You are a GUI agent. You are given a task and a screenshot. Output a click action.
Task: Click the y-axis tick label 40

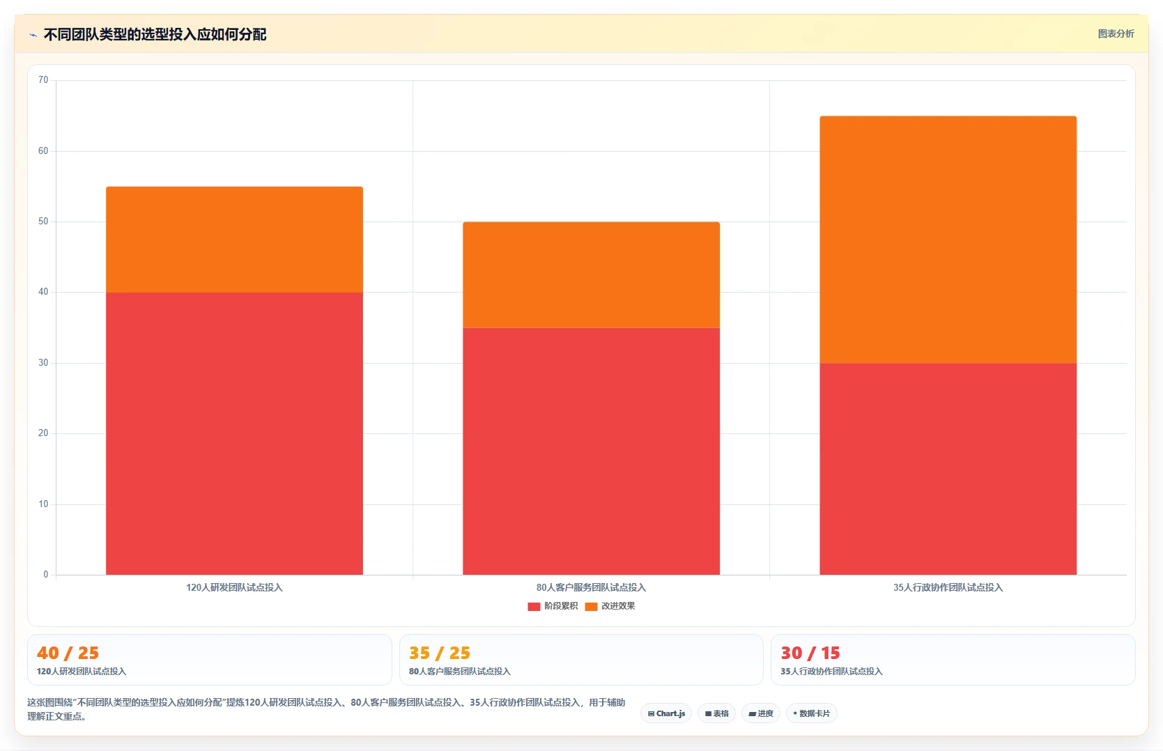click(x=43, y=292)
